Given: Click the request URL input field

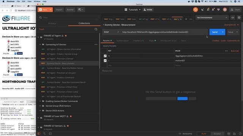Looking at the screenshot, I should 164,32.
